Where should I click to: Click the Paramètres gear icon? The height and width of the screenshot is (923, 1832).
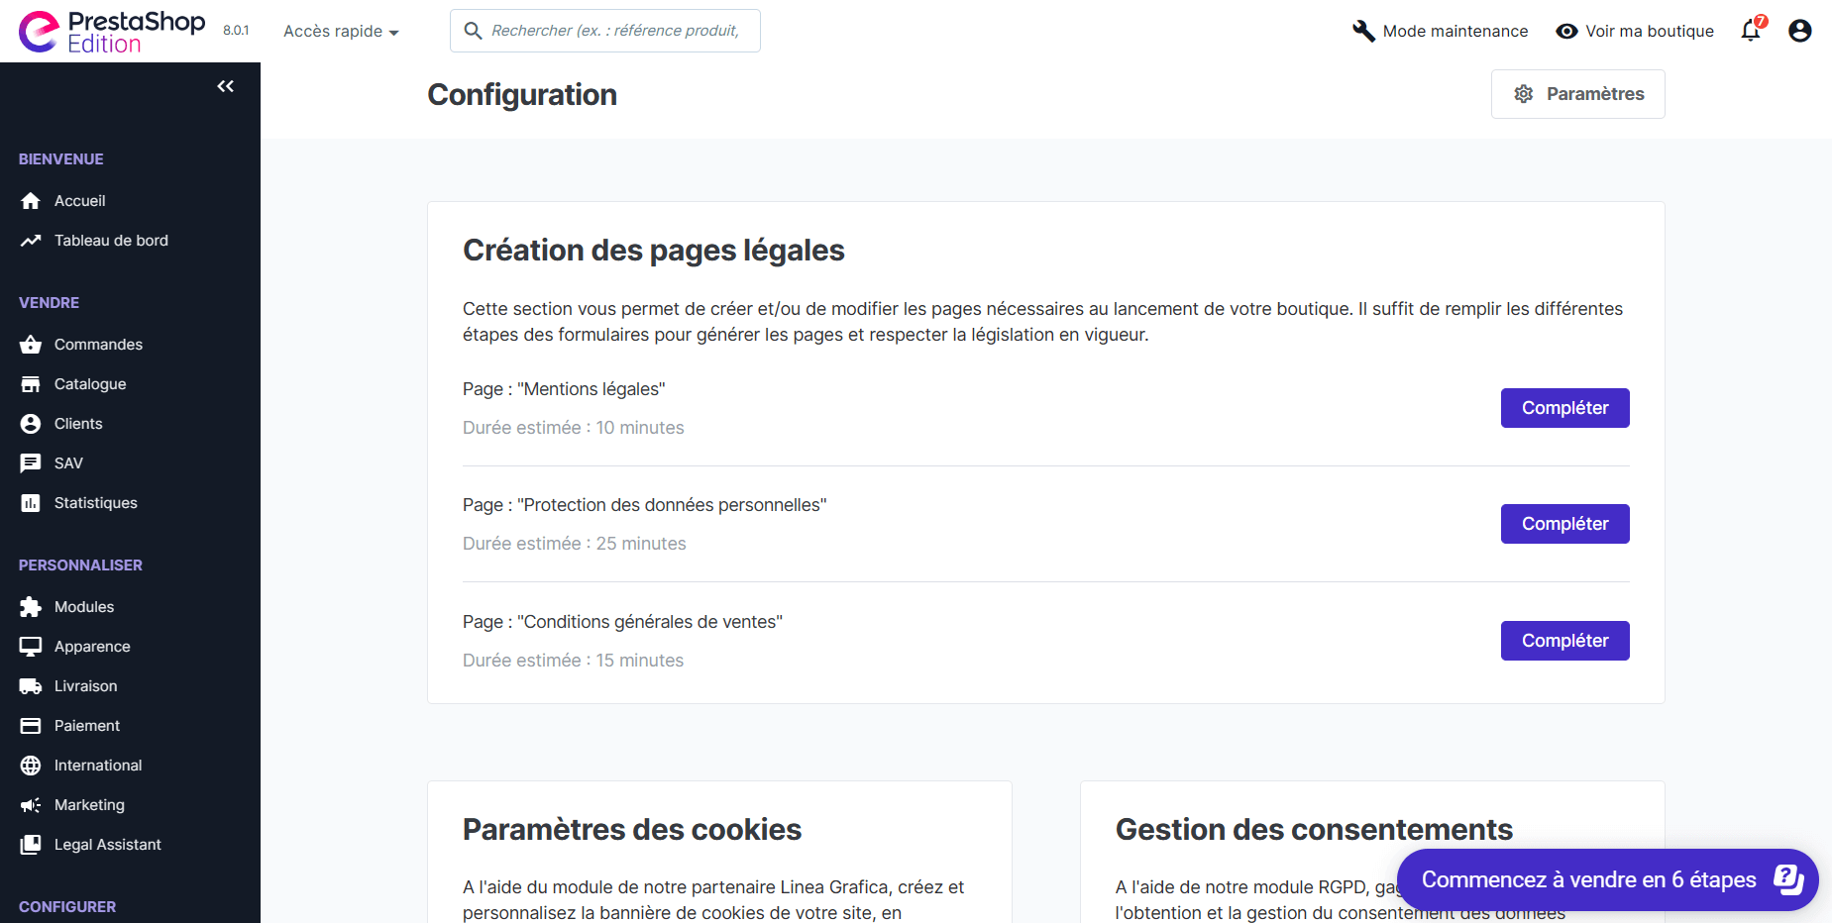point(1524,94)
